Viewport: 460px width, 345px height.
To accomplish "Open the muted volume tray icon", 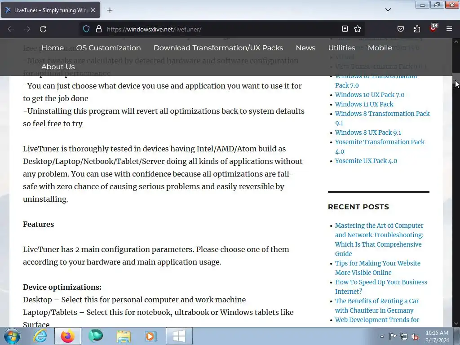I will coord(415,336).
